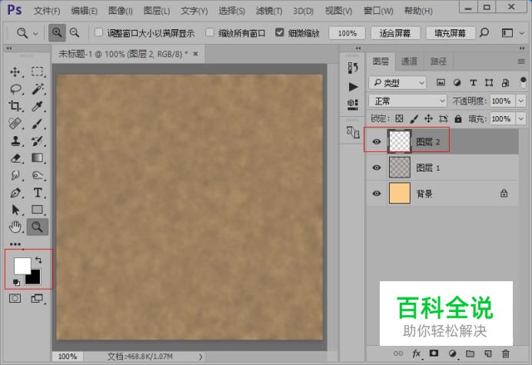The height and width of the screenshot is (365, 532).
Task: Hide layer 图层 2
Action: click(377, 142)
